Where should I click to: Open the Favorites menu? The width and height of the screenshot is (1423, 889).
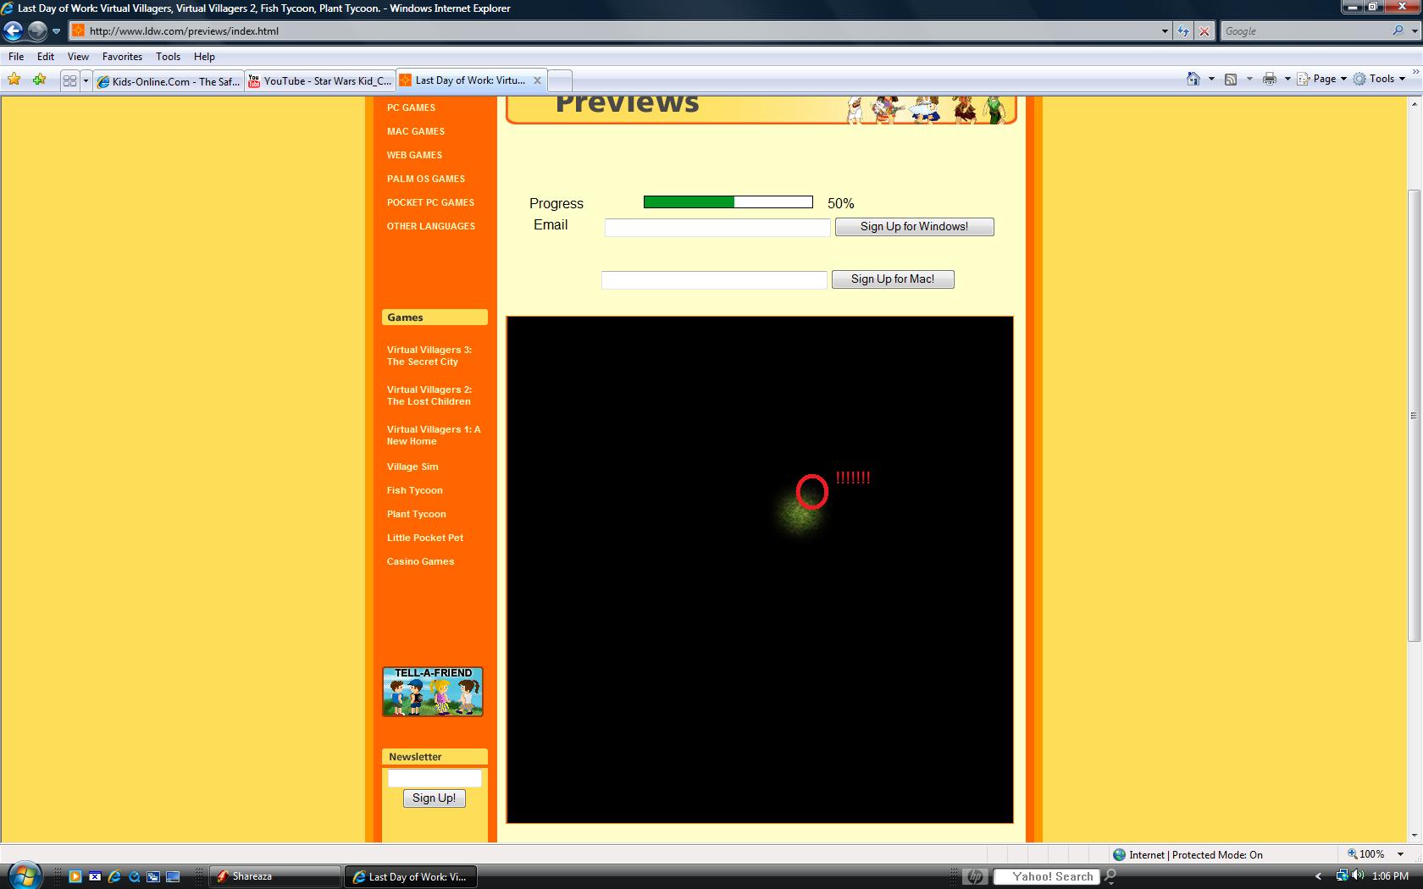pyautogui.click(x=122, y=57)
